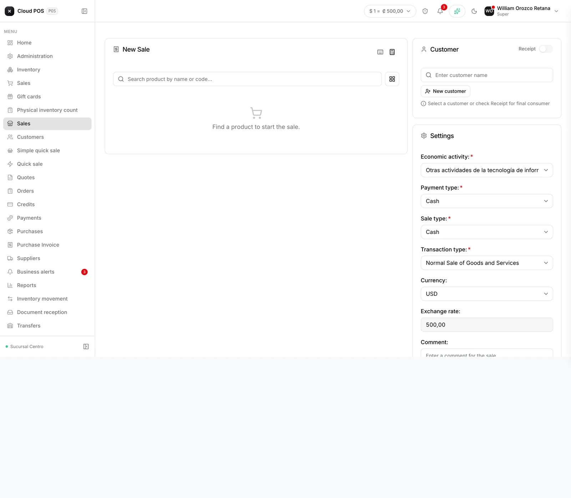571x498 pixels.
Task: Open Customers menu item
Action: tap(47, 137)
